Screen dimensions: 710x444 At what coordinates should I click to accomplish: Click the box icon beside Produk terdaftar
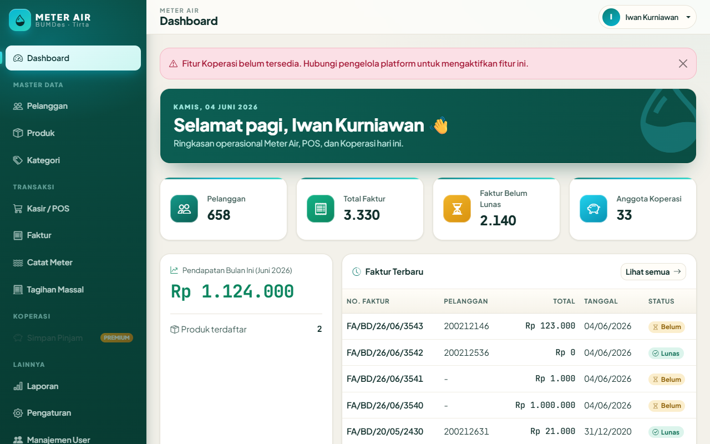pos(174,329)
